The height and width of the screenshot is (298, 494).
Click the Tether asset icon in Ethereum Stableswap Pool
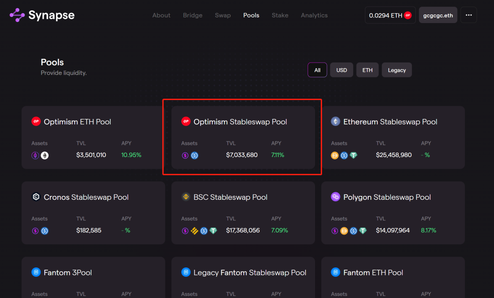(x=353, y=155)
